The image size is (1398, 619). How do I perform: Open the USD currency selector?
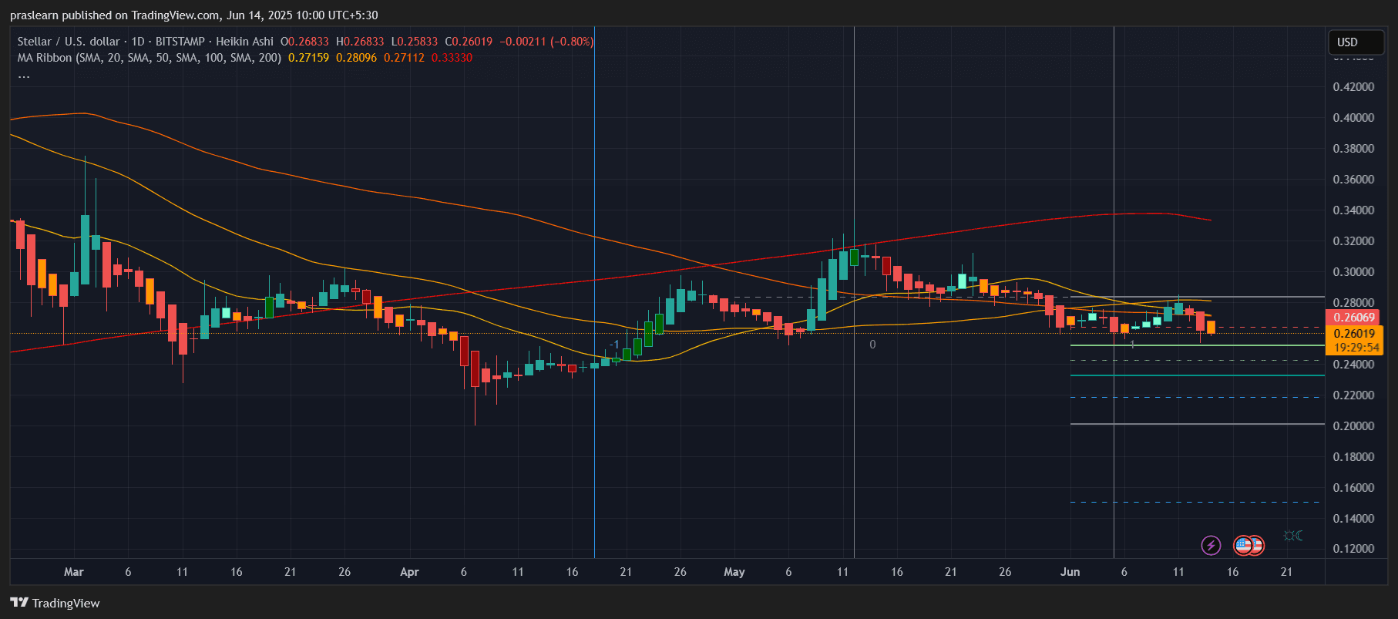[1356, 42]
